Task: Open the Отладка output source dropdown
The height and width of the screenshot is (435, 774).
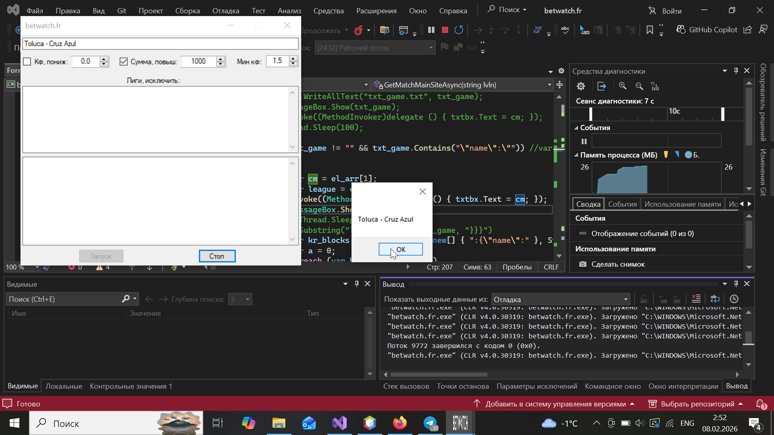Action: 626,299
